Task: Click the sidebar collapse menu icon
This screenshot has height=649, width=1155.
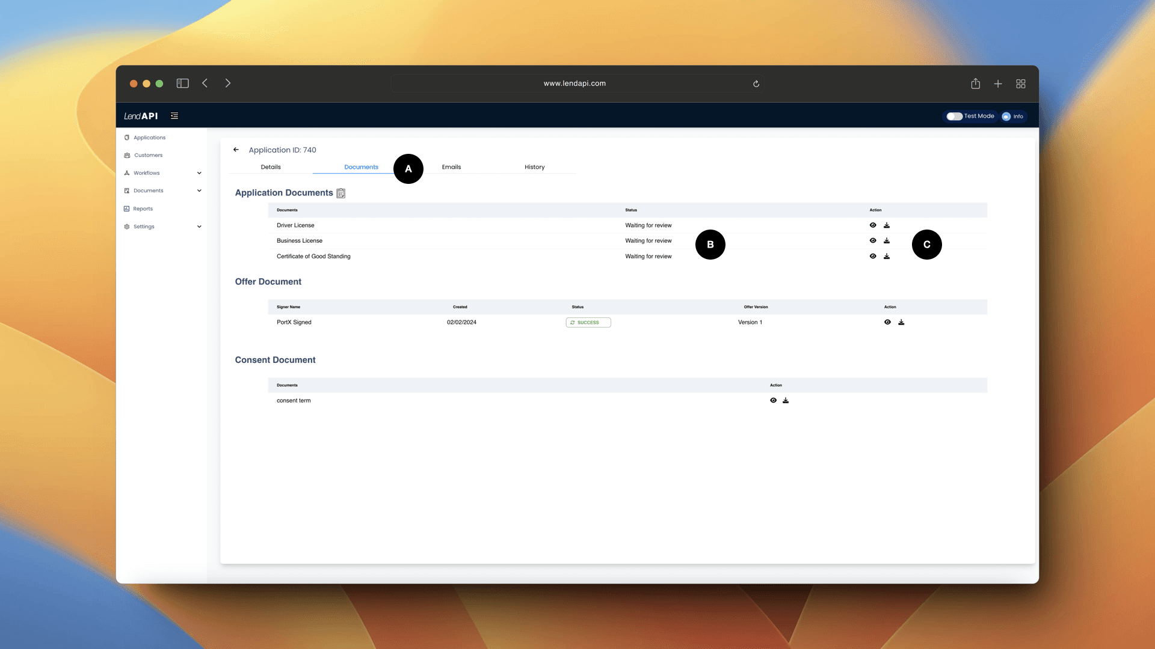Action: pos(174,116)
